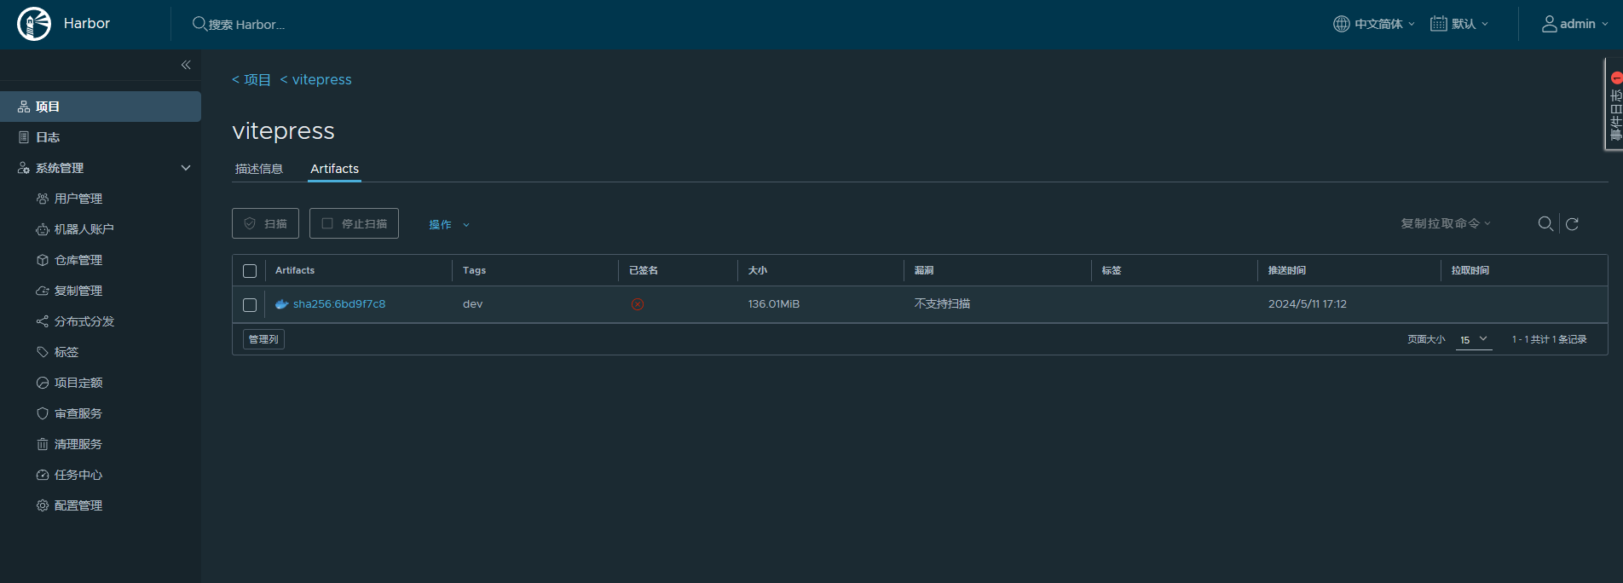
Task: Click the Harbor logo icon
Action: (34, 24)
